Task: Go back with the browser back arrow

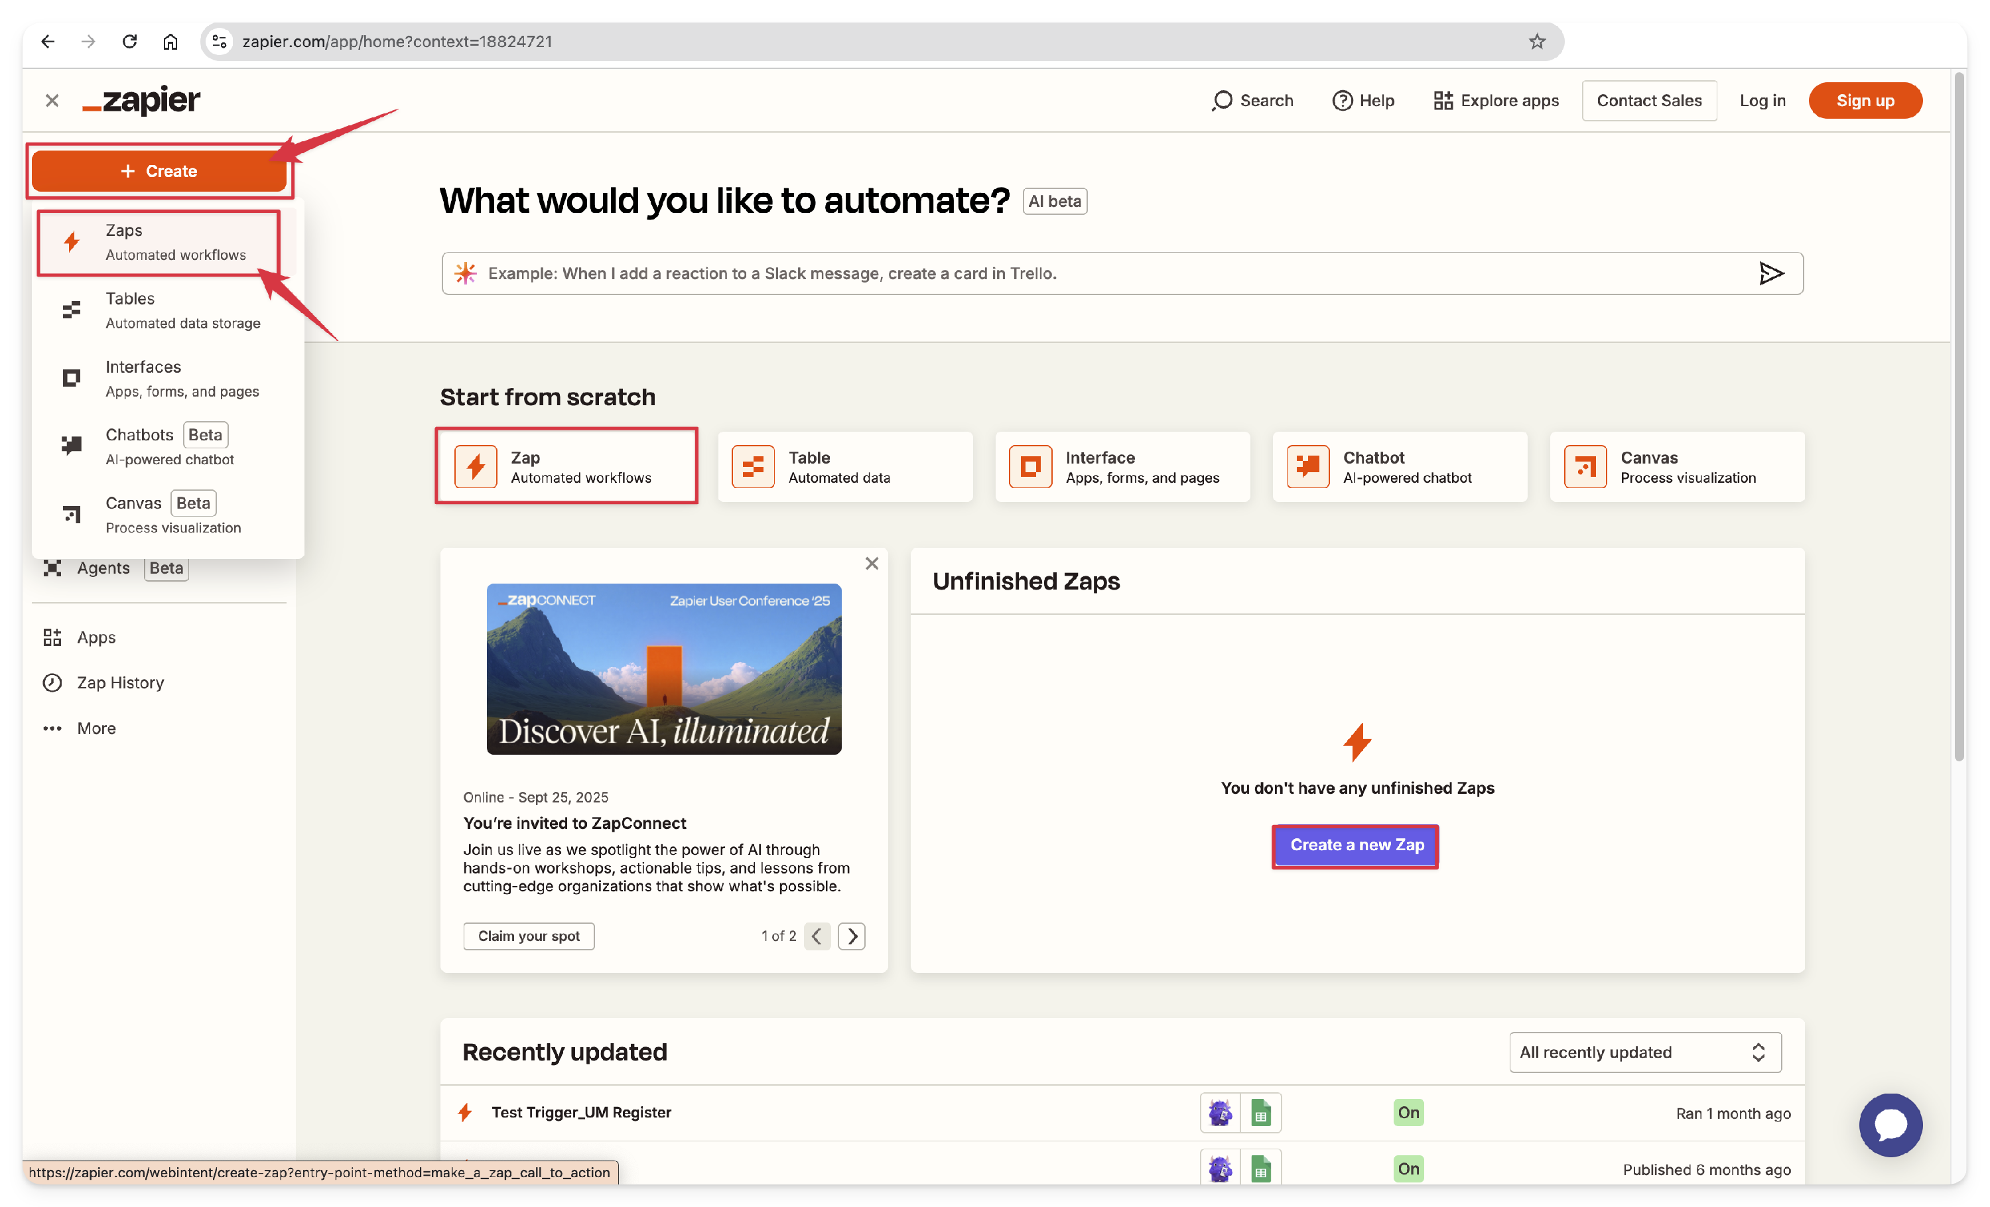Action: [48, 41]
